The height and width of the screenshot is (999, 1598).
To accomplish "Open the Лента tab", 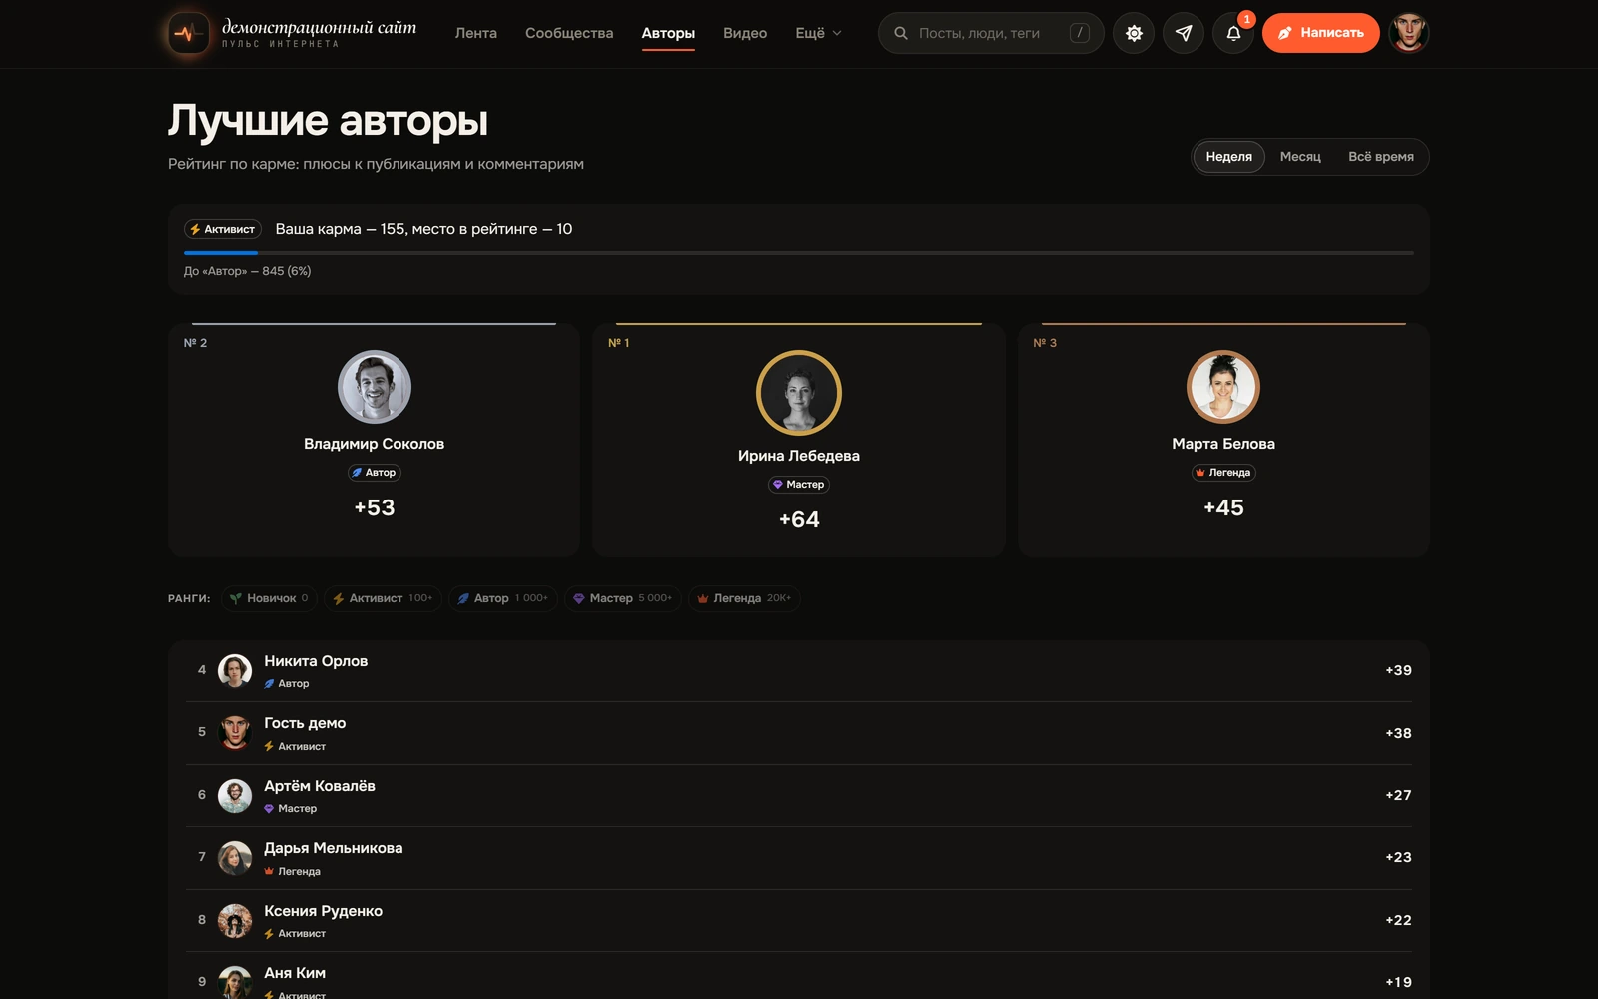I will tap(476, 33).
